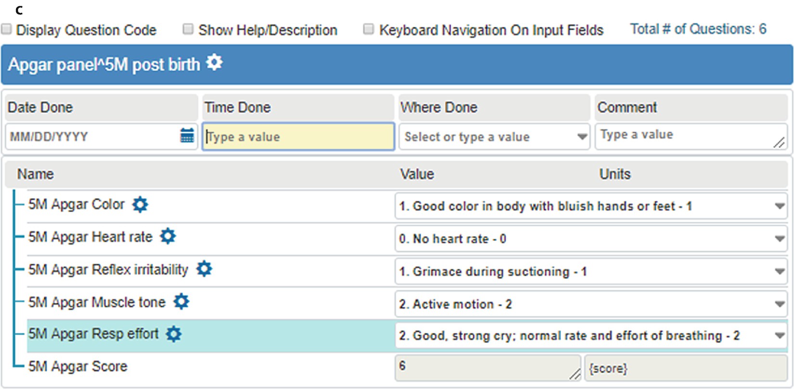
Task: Click into the Comment text field
Action: 683,136
